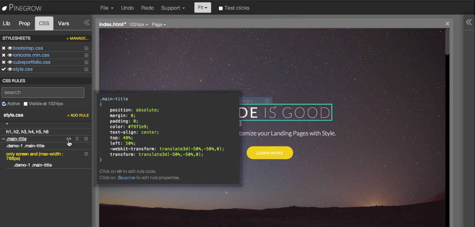Viewport: 475px width, 227px height.
Task: Collapse the left panel with double chevron
Action: [x=87, y=23]
